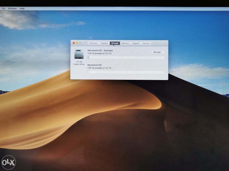229x171 pixels.
Task: Select the Storage tab
Action: 115,43
